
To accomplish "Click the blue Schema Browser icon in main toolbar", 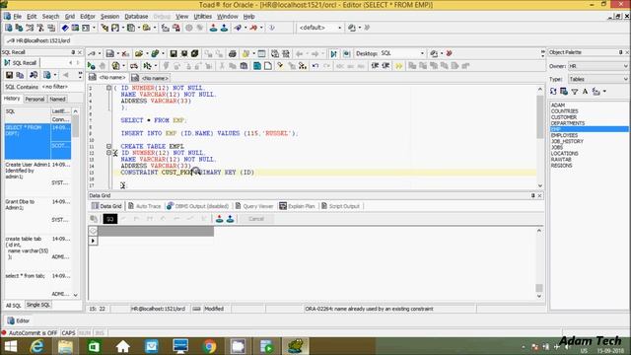I will tap(65, 28).
